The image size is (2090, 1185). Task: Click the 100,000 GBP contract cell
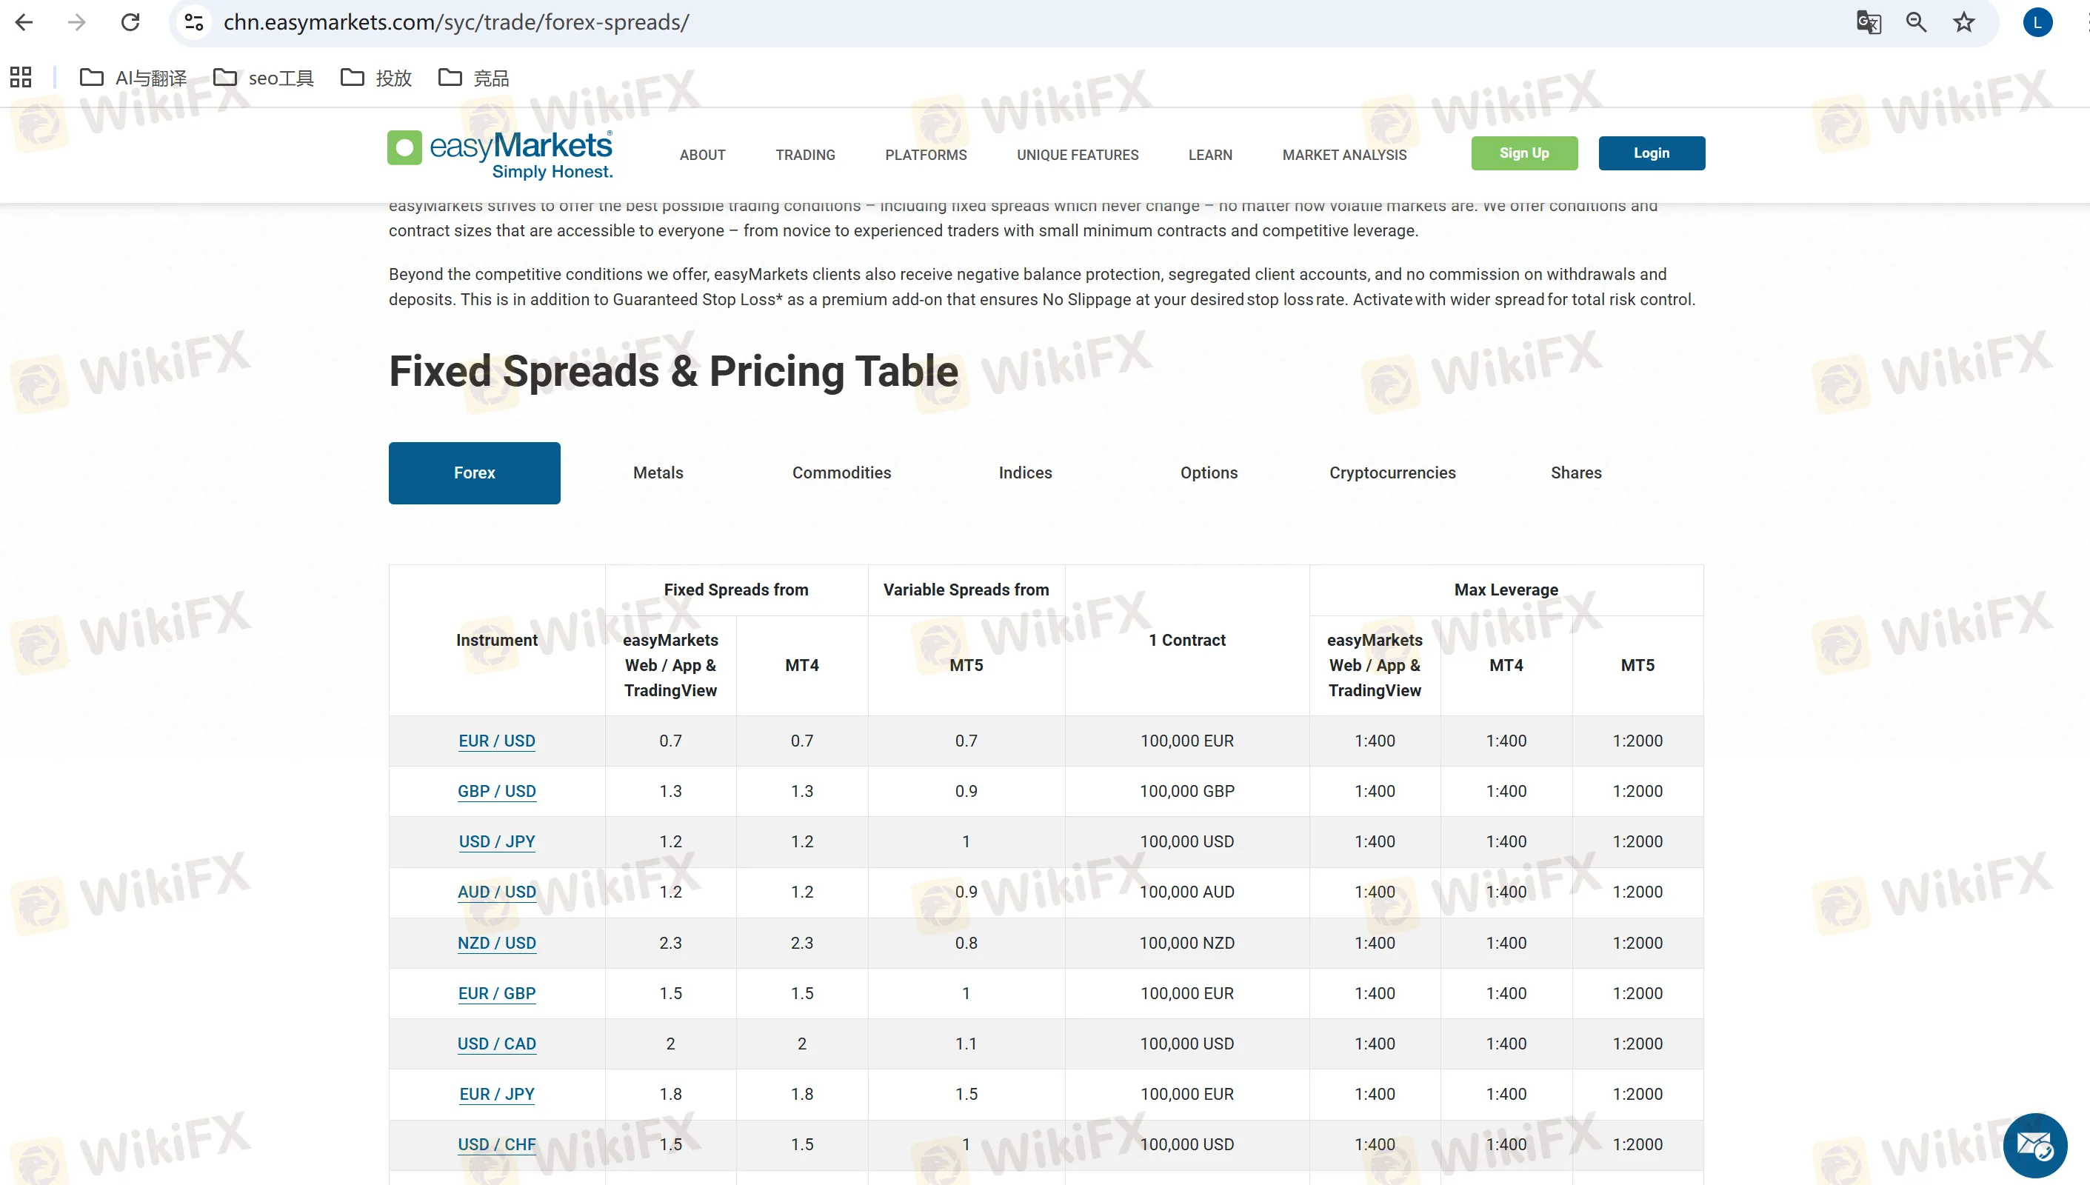(x=1186, y=791)
